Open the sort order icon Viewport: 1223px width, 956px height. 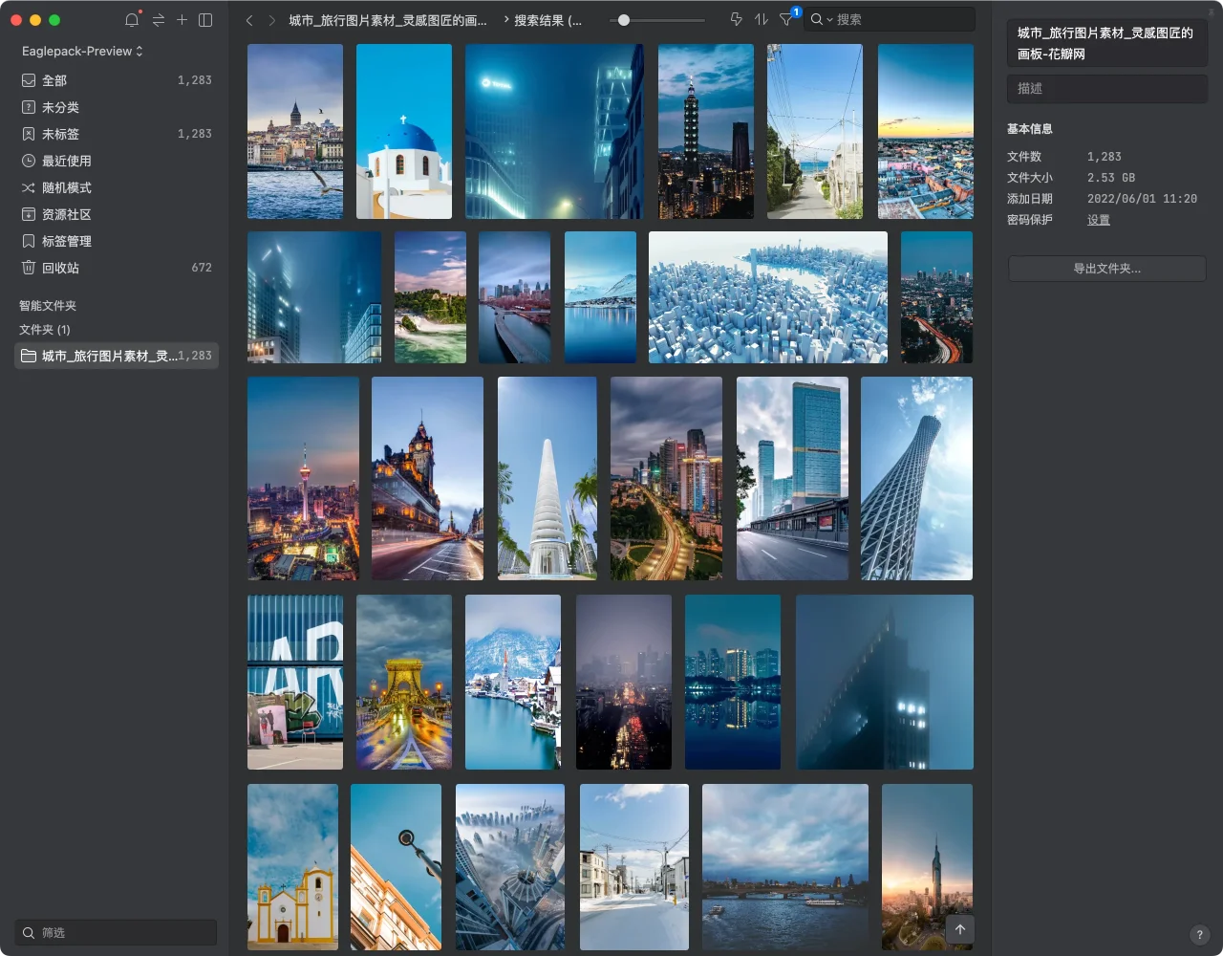point(761,19)
